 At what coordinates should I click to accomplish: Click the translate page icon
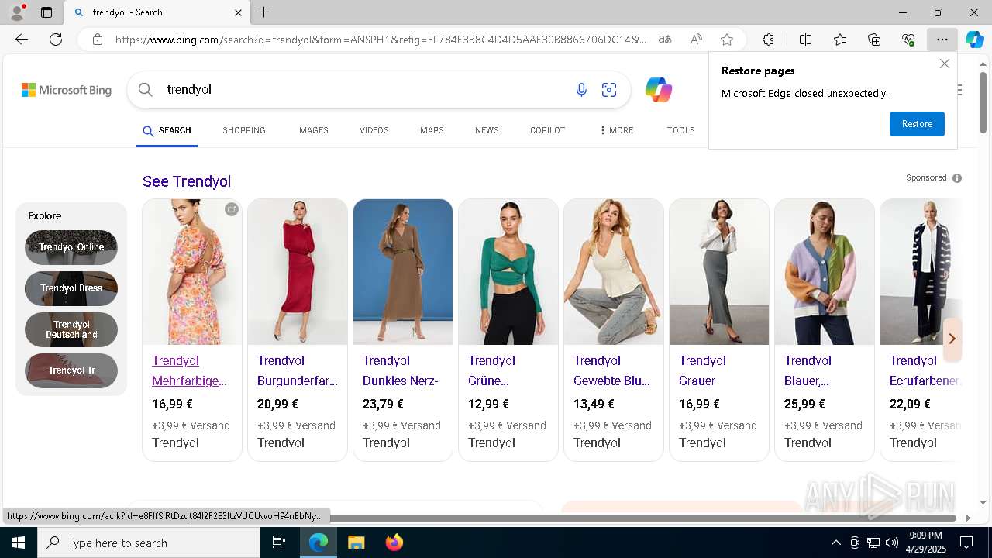point(665,40)
